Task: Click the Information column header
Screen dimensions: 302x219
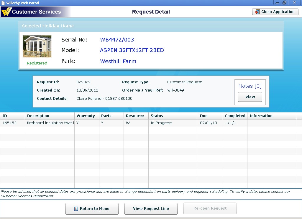Action: [271, 116]
